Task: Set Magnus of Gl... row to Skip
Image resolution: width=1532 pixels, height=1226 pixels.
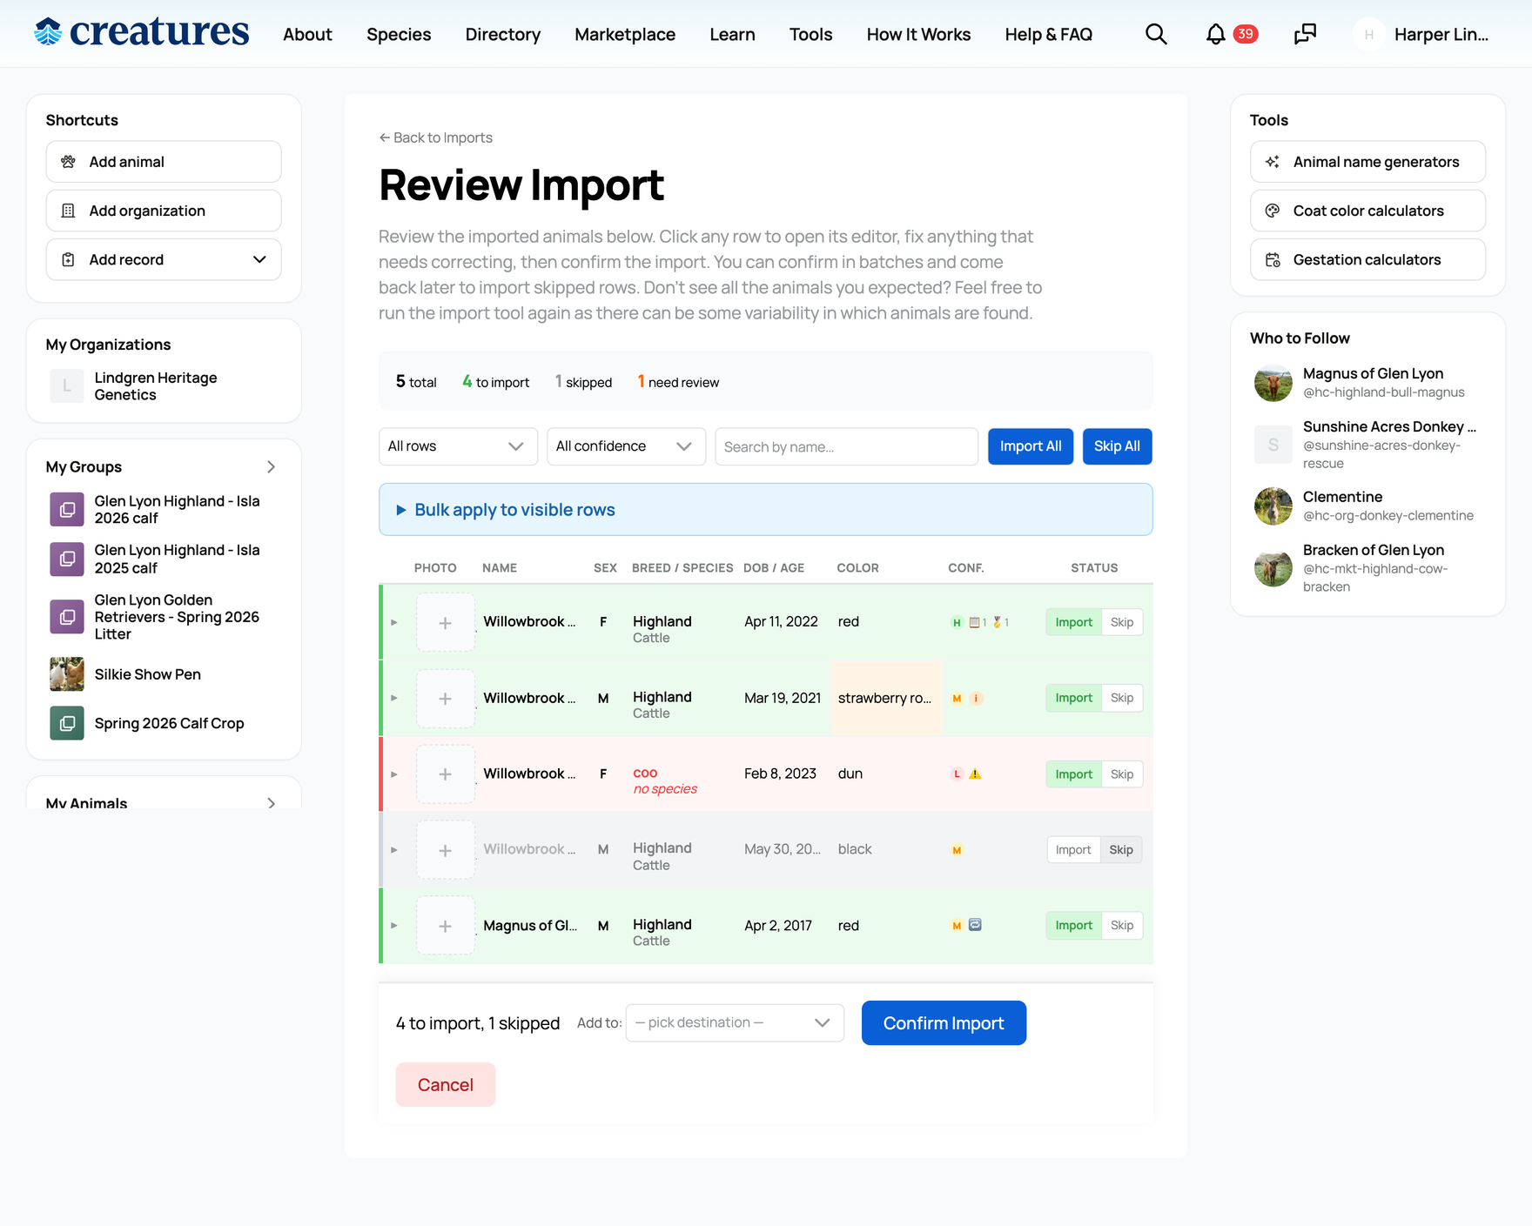Action: 1122,926
